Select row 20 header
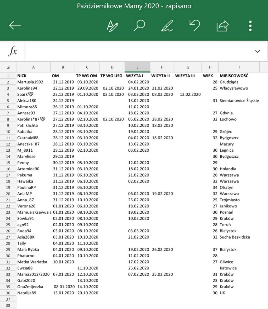This screenshot has height=309, width=268. 8,194
